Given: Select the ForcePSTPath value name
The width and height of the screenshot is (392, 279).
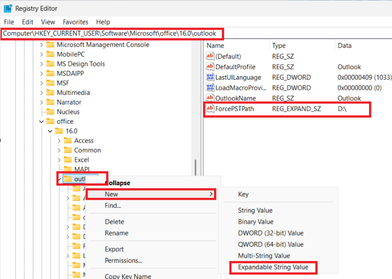Looking at the screenshot, I should [234, 109].
